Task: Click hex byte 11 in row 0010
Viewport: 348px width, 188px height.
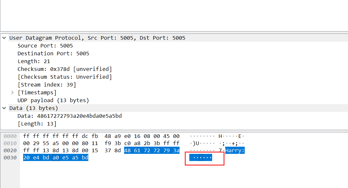Action: (95, 143)
